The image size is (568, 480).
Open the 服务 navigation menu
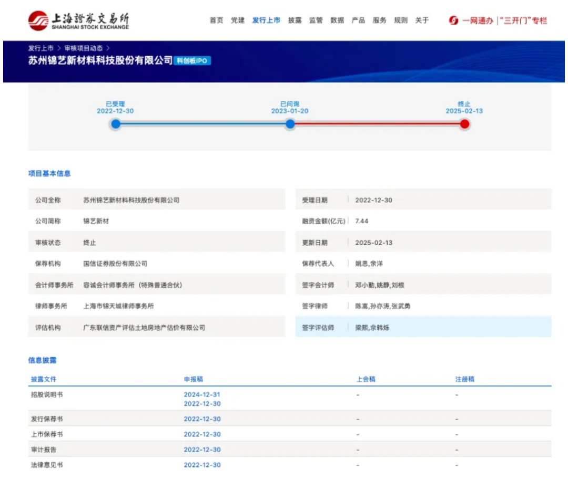point(379,20)
